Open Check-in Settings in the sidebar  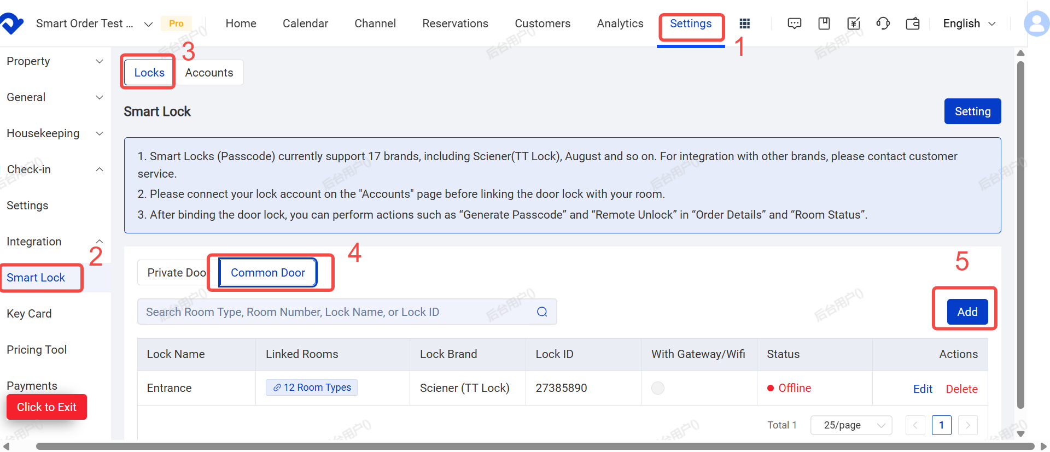click(x=27, y=206)
